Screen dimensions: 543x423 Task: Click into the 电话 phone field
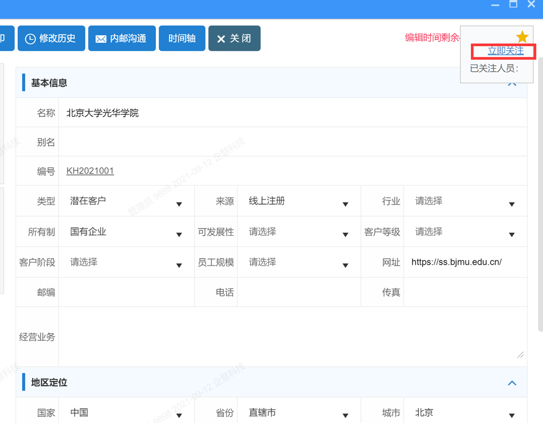click(299, 292)
